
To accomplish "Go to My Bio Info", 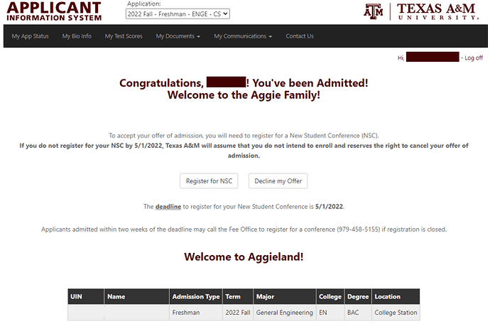I will pyautogui.click(x=77, y=36).
